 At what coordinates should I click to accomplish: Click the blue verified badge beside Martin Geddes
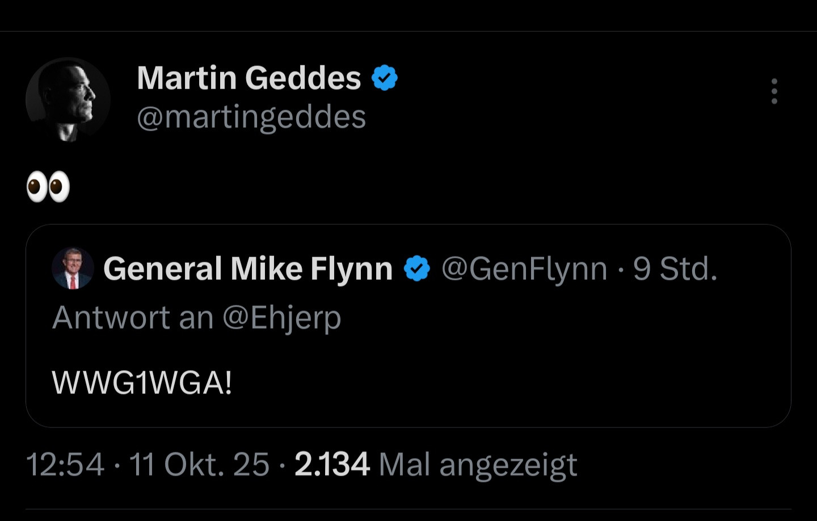pos(385,78)
